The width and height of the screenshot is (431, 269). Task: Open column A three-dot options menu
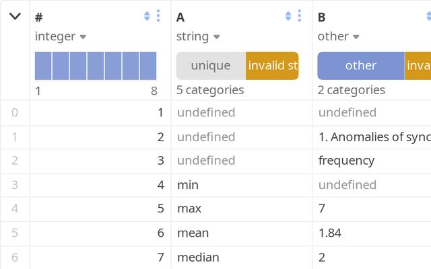click(x=300, y=16)
